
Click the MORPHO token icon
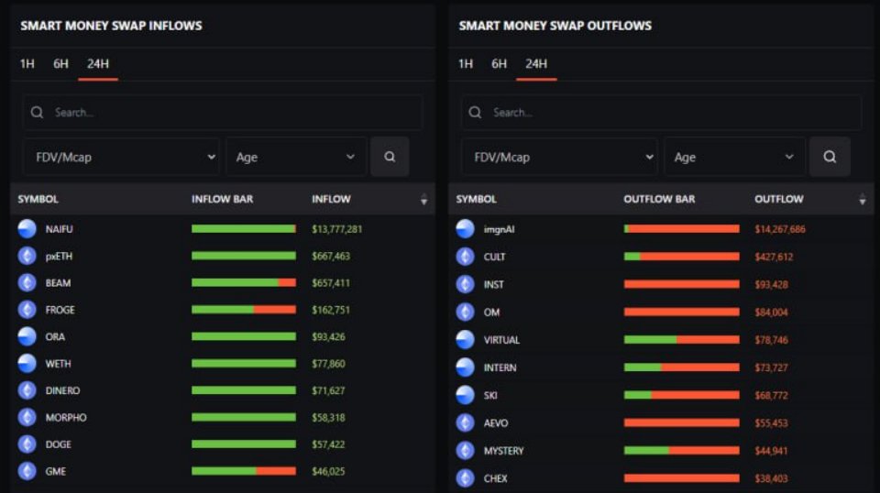click(27, 417)
